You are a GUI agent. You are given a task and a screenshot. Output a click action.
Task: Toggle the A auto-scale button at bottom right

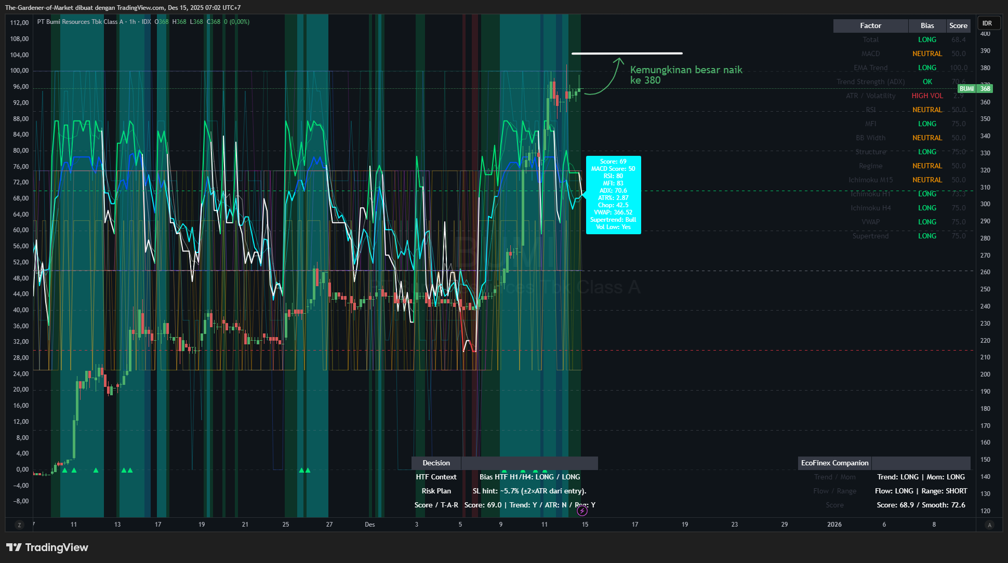(x=989, y=525)
